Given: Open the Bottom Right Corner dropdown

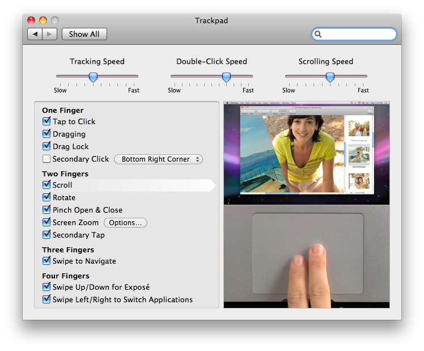Looking at the screenshot, I should [x=158, y=159].
